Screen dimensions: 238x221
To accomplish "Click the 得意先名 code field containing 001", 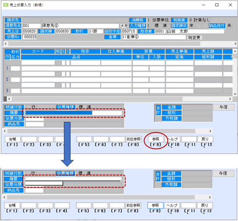I will 32,26.
